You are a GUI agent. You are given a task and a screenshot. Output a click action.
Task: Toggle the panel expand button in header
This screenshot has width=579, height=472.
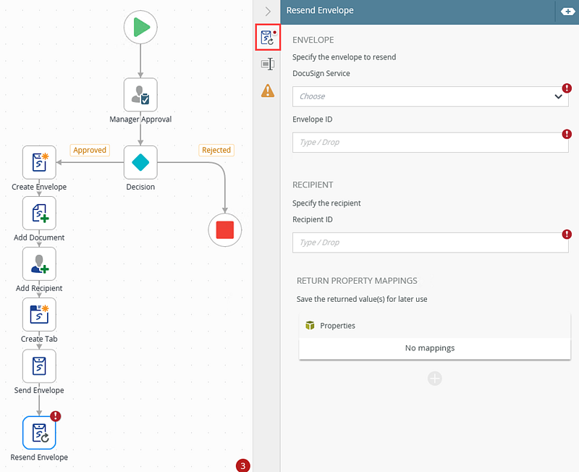pos(567,11)
